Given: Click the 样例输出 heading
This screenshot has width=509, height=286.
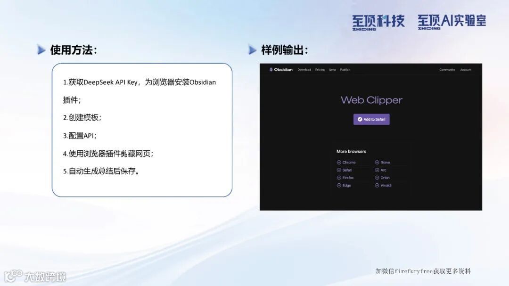Looking at the screenshot, I should (x=284, y=50).
